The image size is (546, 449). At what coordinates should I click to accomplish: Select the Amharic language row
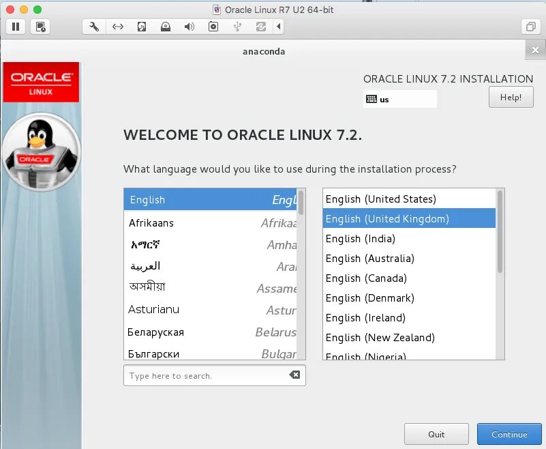(211, 245)
